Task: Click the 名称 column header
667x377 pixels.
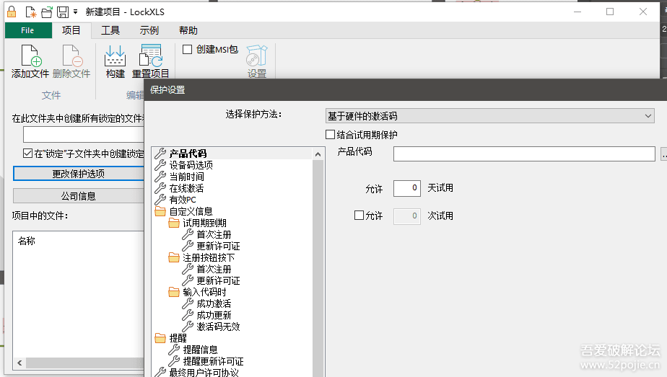Action: pyautogui.click(x=27, y=241)
